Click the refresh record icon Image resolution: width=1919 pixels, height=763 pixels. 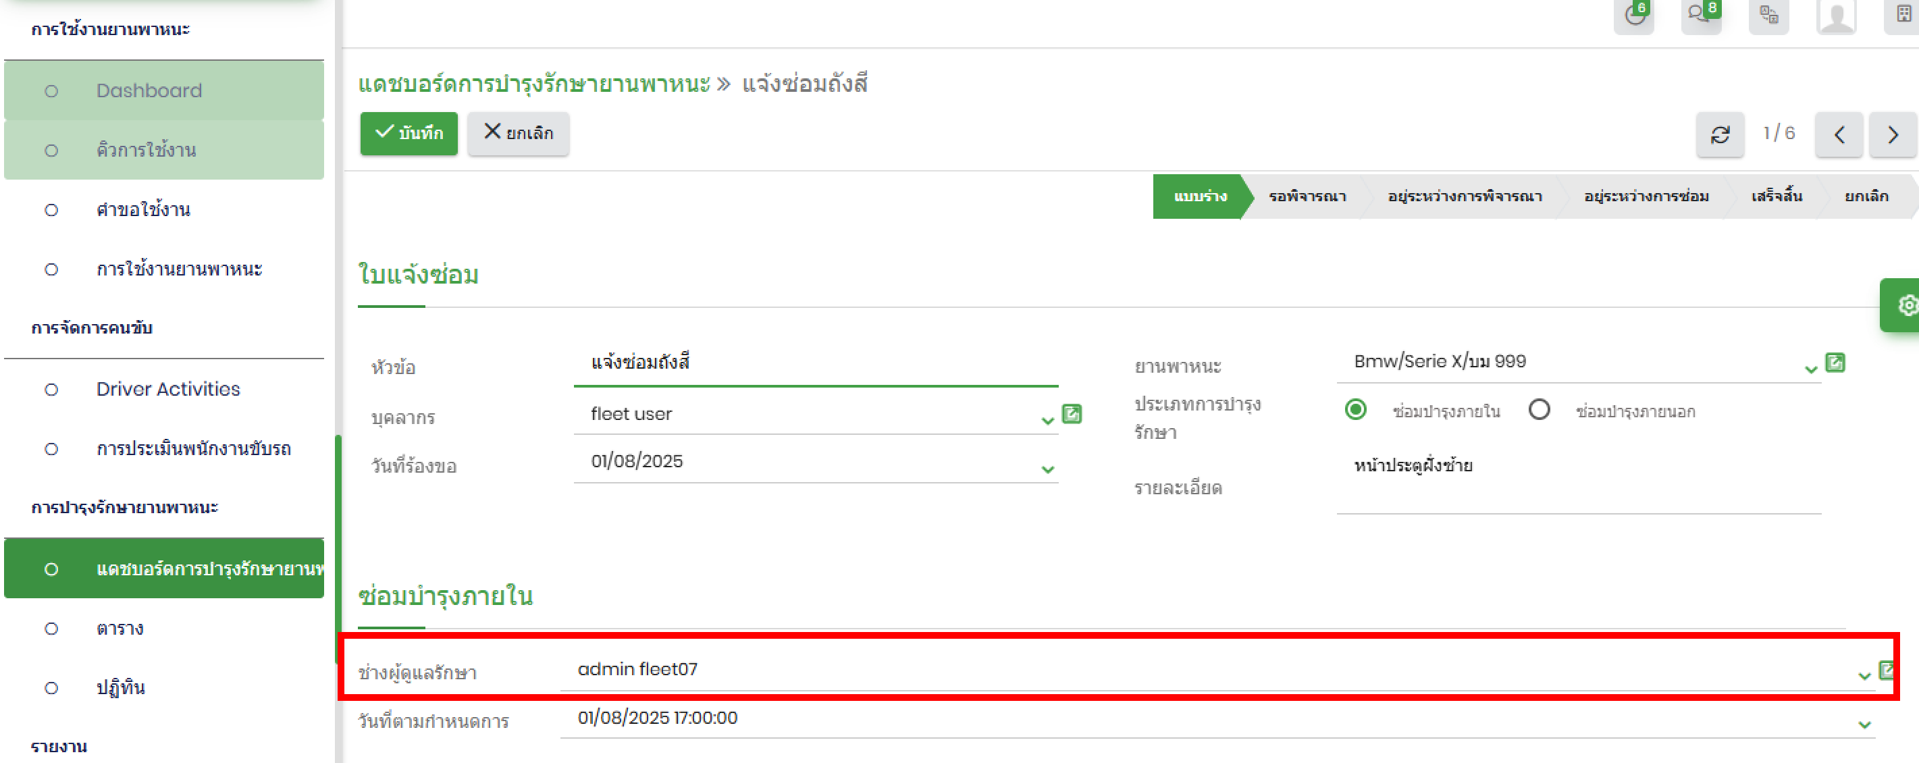pos(1720,135)
